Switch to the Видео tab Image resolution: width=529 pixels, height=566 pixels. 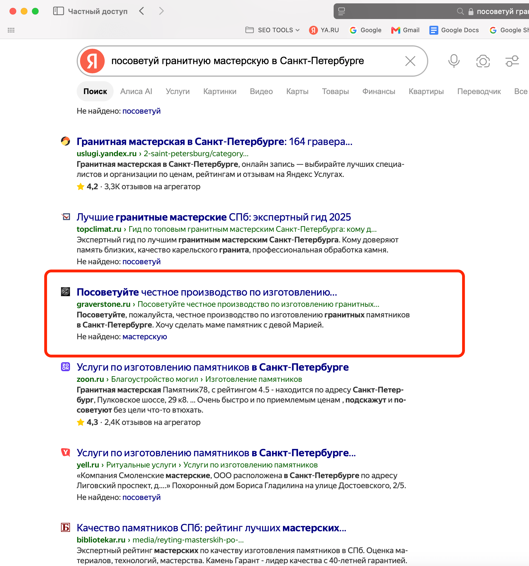point(261,91)
